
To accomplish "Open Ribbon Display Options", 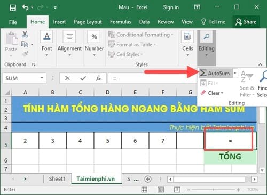I will coord(197,7).
